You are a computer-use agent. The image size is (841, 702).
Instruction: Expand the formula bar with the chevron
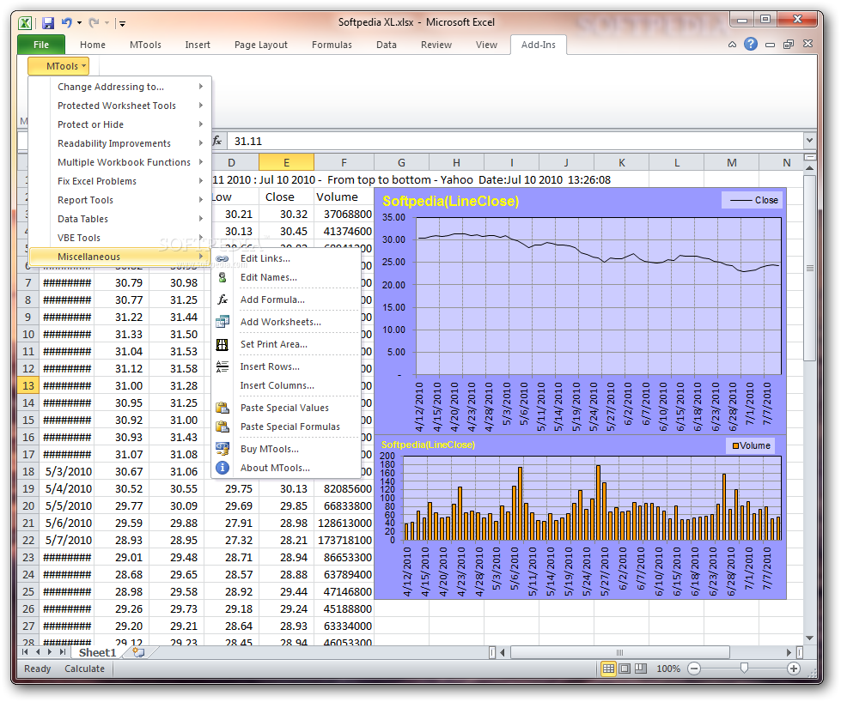(x=809, y=141)
